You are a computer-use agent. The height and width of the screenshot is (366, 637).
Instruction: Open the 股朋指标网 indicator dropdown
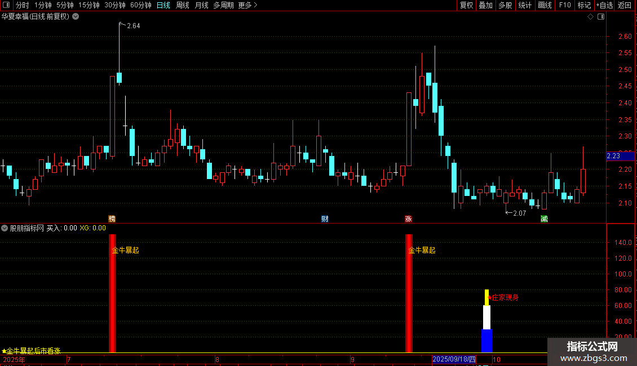(x=5, y=228)
